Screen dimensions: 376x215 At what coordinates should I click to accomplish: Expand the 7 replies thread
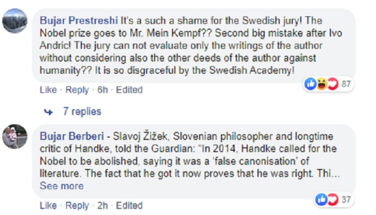pos(82,112)
